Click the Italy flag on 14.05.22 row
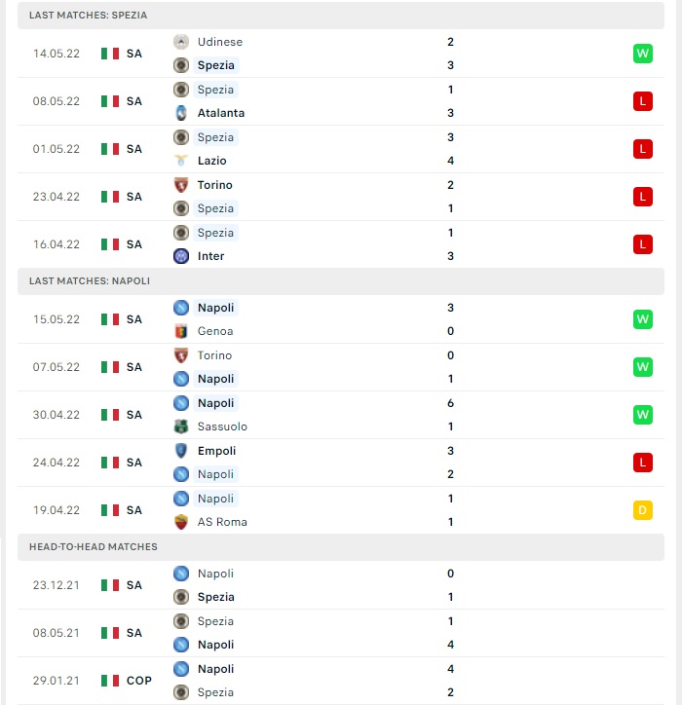This screenshot has height=705, width=682. 110,54
